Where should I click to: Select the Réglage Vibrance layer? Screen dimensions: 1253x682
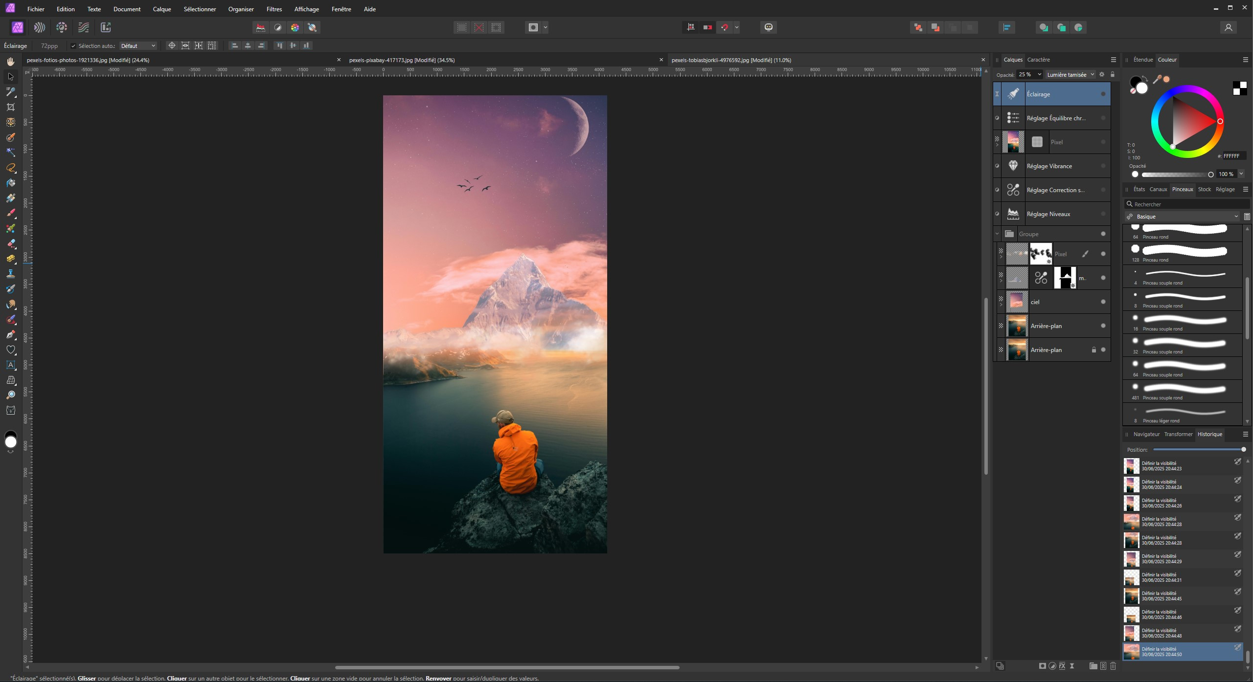coord(1049,166)
